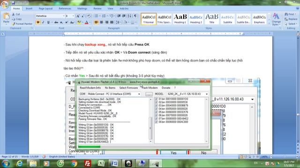Uncheck the 01.bin firmware checkbox
300x168 pixels.
point(156,99)
